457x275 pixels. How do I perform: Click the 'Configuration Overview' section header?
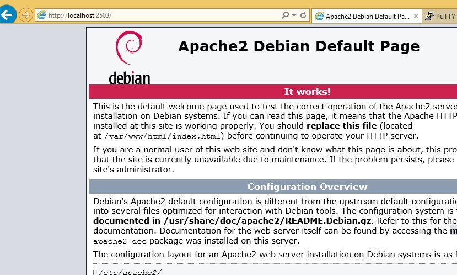pyautogui.click(x=308, y=187)
